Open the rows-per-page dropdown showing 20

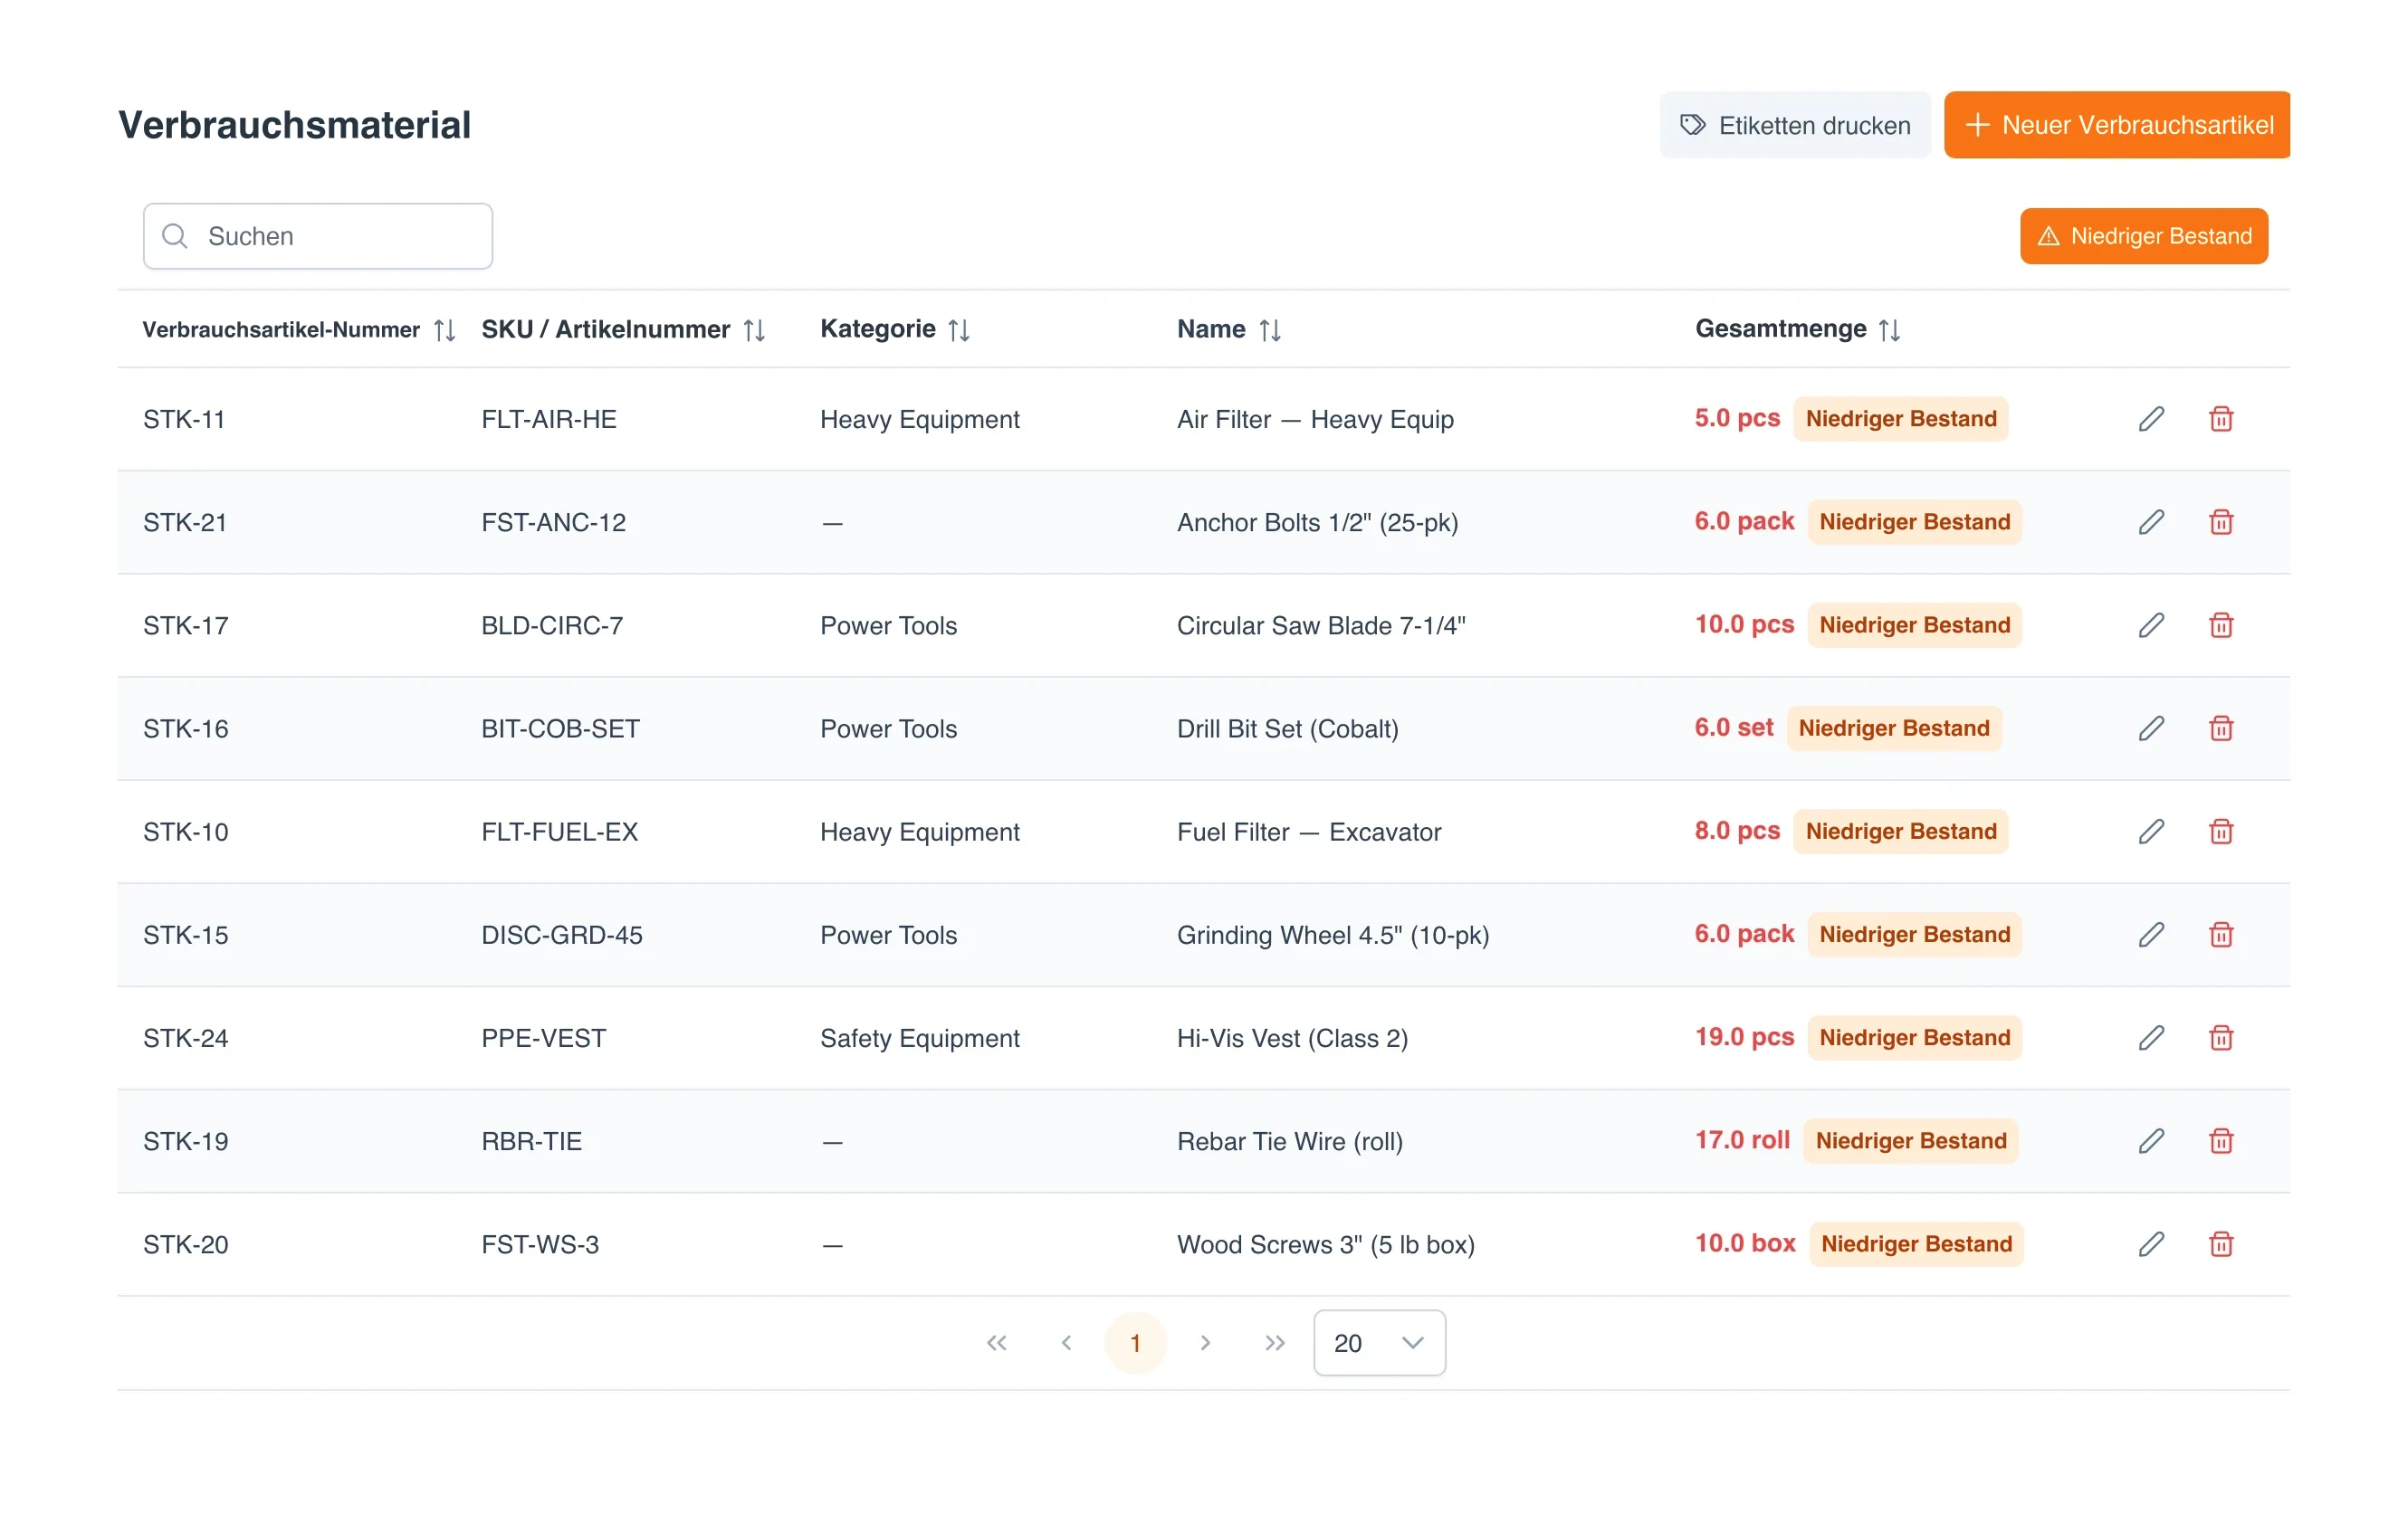[1379, 1342]
